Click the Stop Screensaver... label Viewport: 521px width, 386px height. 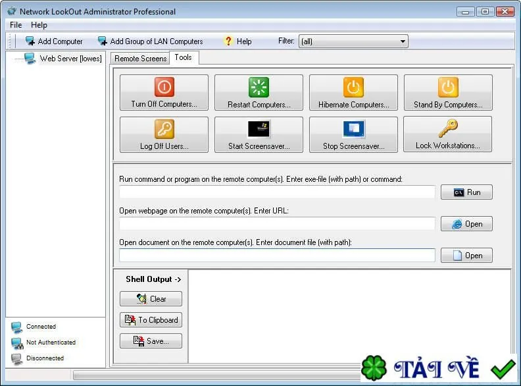point(353,146)
